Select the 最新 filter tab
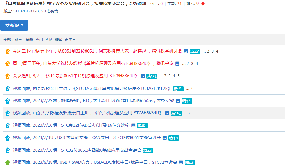The height and width of the screenshot is (165, 285). coord(29,40)
